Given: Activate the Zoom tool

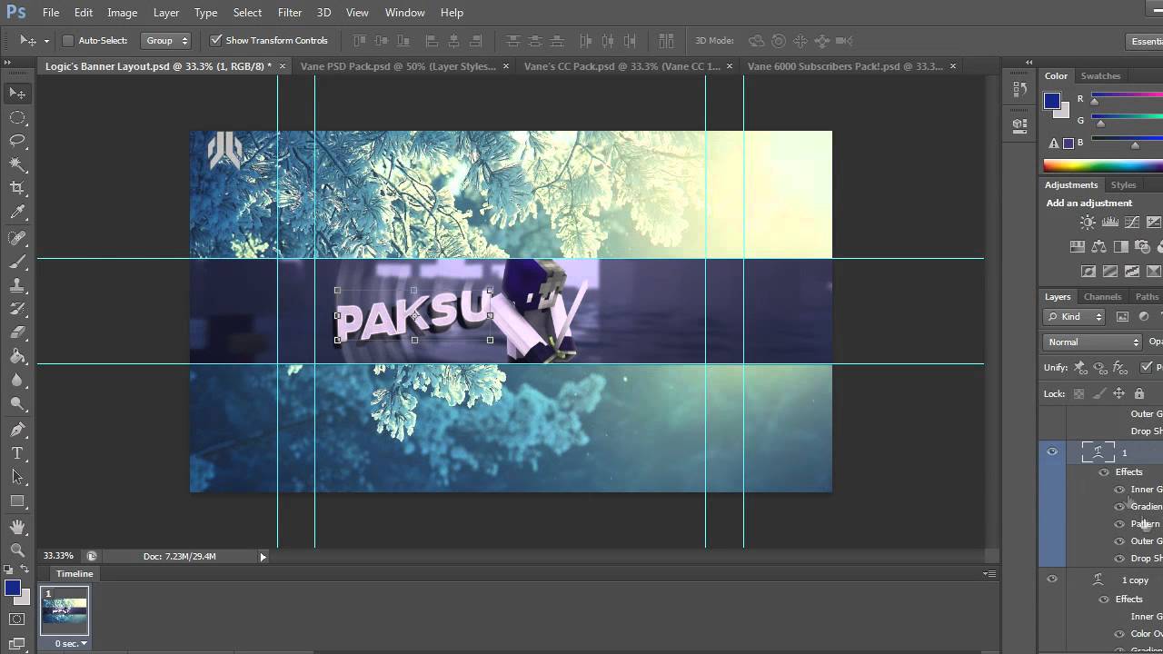Looking at the screenshot, I should [x=17, y=550].
